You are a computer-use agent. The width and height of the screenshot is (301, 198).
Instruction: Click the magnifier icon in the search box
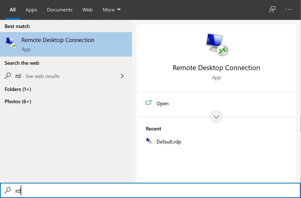[8, 190]
